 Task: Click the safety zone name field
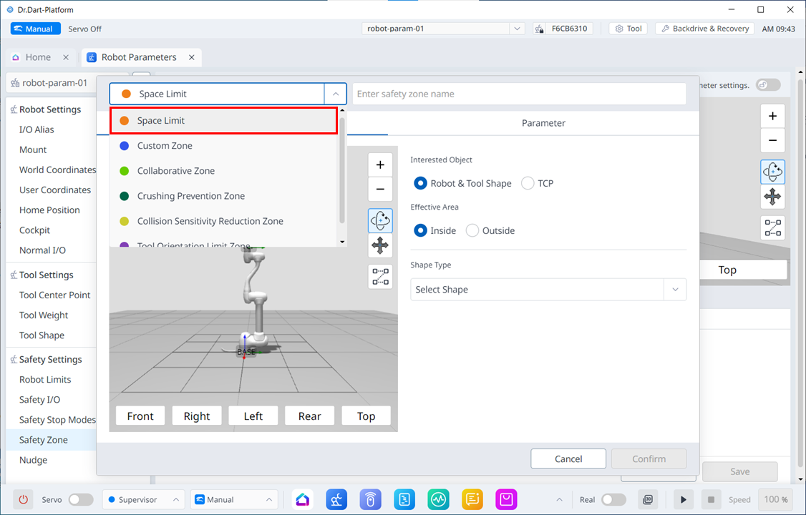[519, 94]
